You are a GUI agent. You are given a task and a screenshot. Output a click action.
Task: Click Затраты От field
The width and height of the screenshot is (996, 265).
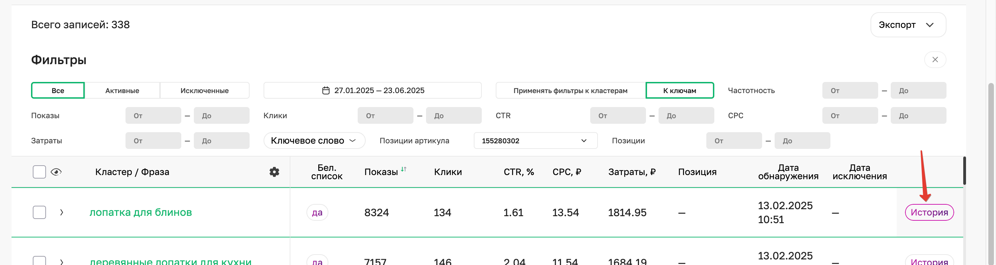[153, 141]
